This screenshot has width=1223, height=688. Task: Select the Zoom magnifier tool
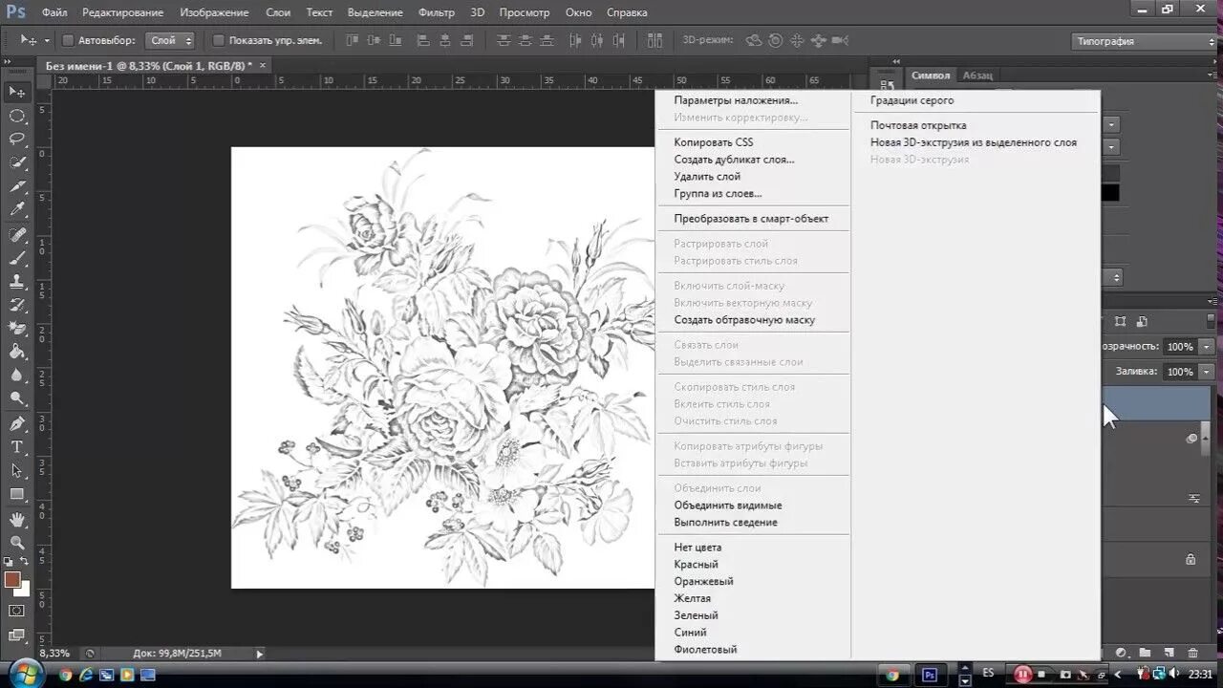point(17,543)
